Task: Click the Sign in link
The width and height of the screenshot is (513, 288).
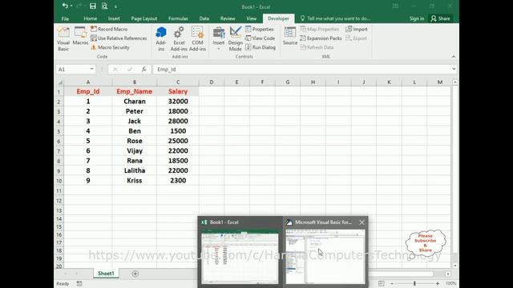Action: [417, 18]
